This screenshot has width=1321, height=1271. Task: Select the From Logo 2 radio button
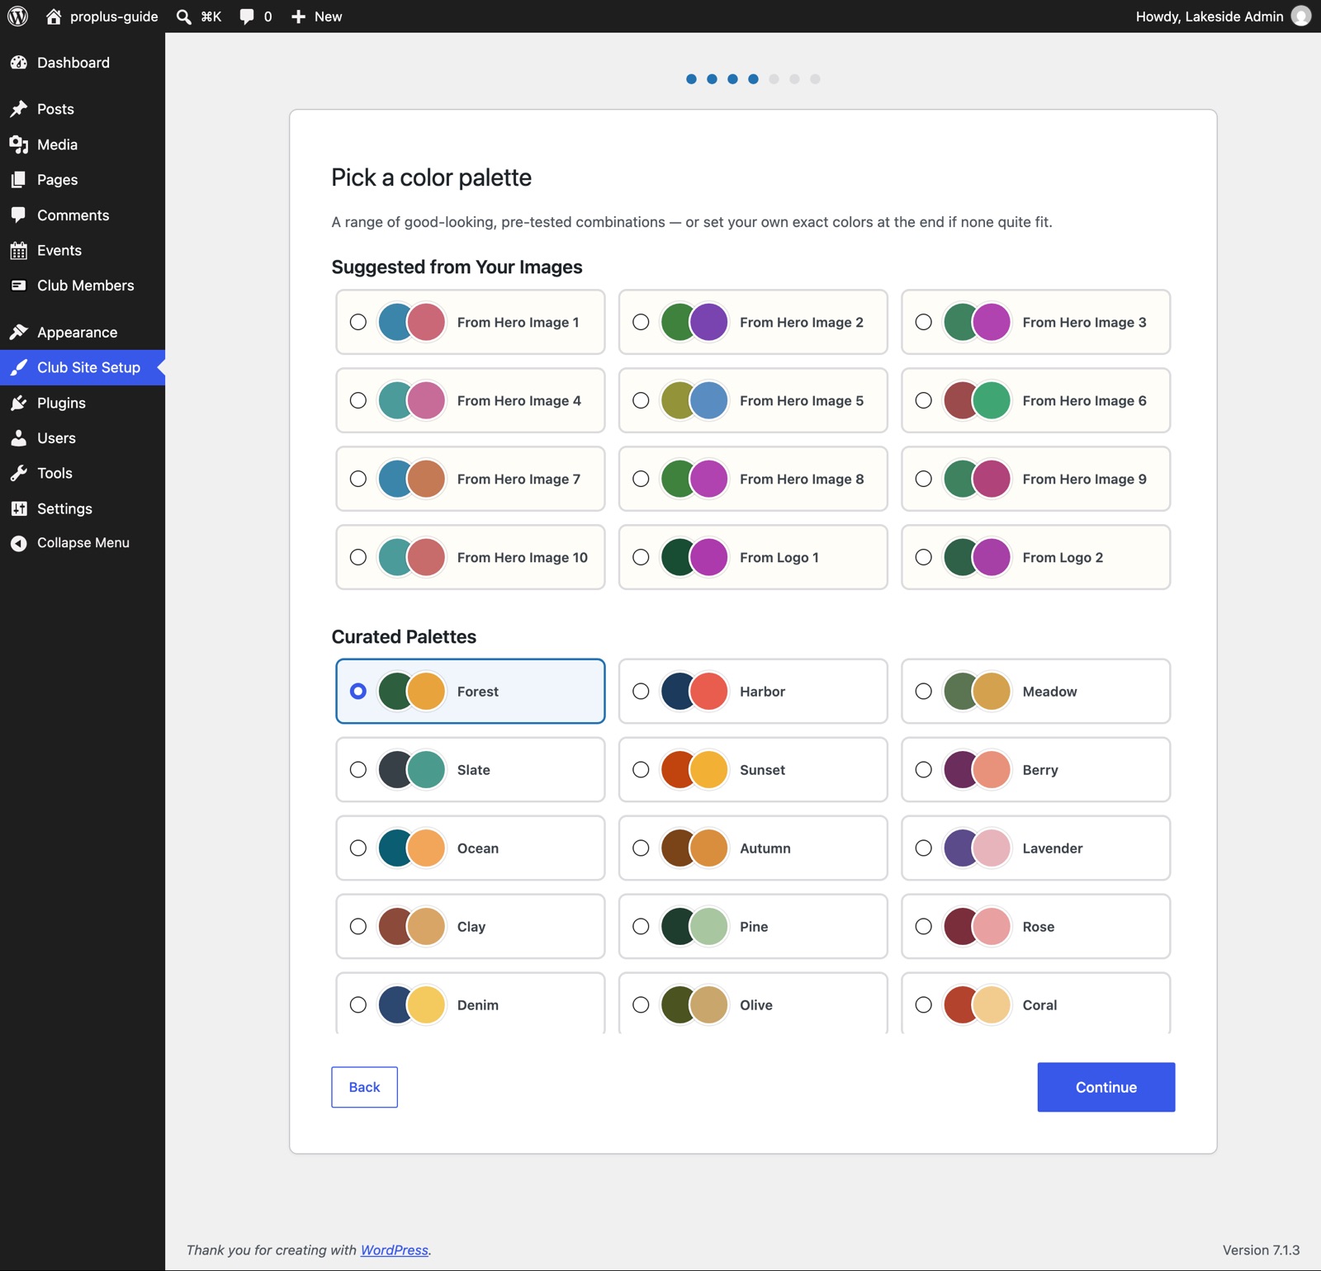point(924,557)
